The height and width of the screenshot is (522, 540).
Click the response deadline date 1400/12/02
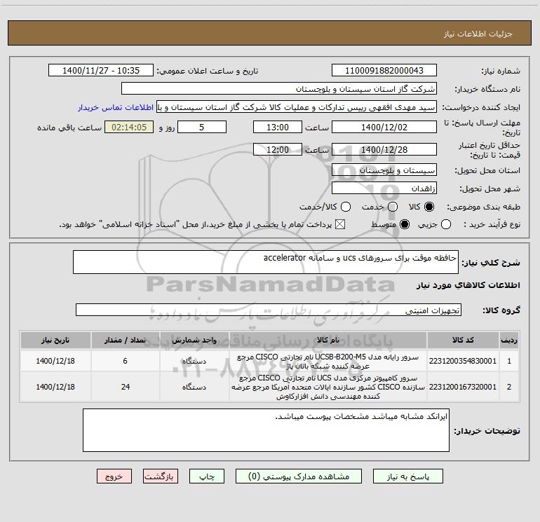[x=384, y=127]
